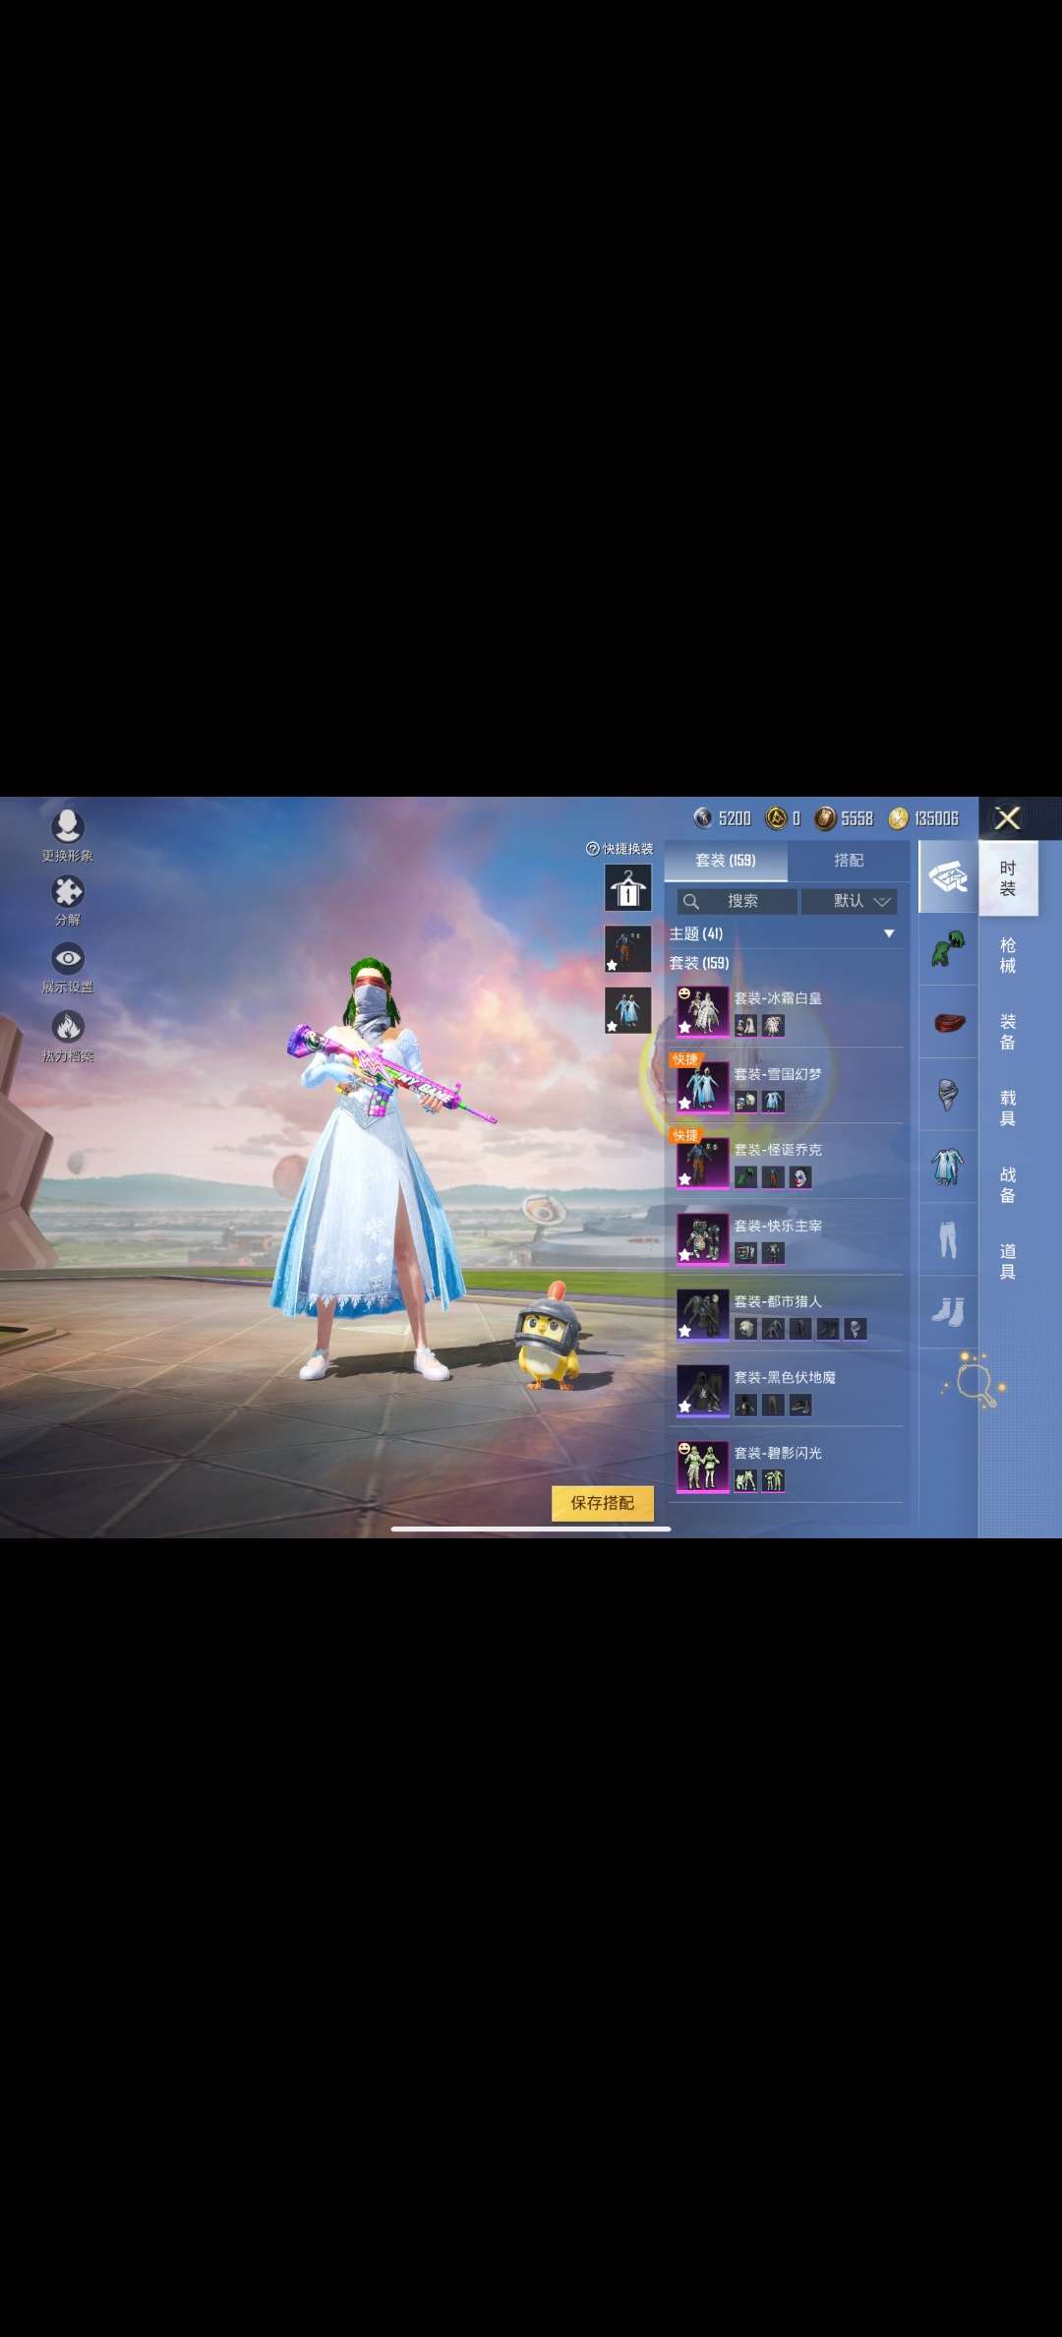Tap blue dress piece icon under 套装-雪国幻梦
This screenshot has height=2337, width=1062.
(x=773, y=1102)
